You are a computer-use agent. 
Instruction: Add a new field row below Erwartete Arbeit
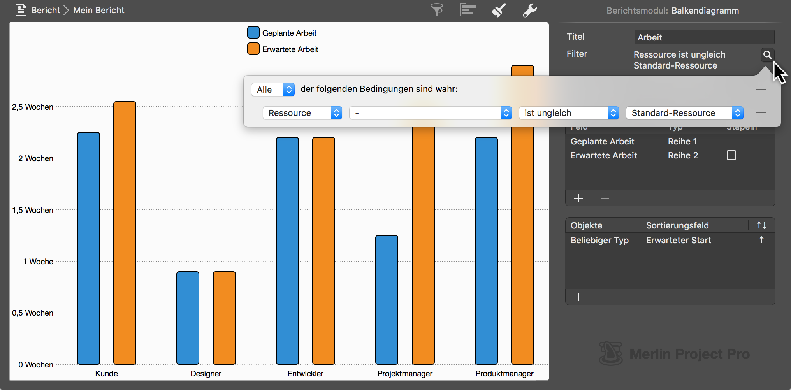tap(578, 198)
